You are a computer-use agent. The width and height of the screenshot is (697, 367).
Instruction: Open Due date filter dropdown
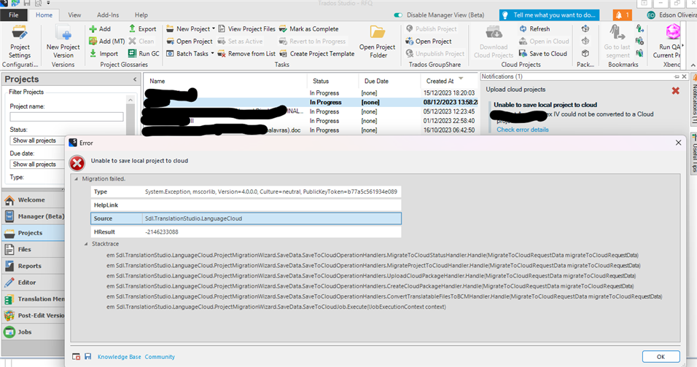point(38,164)
